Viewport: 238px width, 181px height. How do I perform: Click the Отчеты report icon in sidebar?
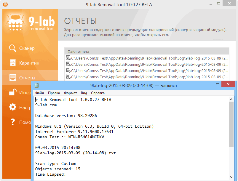[x=13, y=78]
